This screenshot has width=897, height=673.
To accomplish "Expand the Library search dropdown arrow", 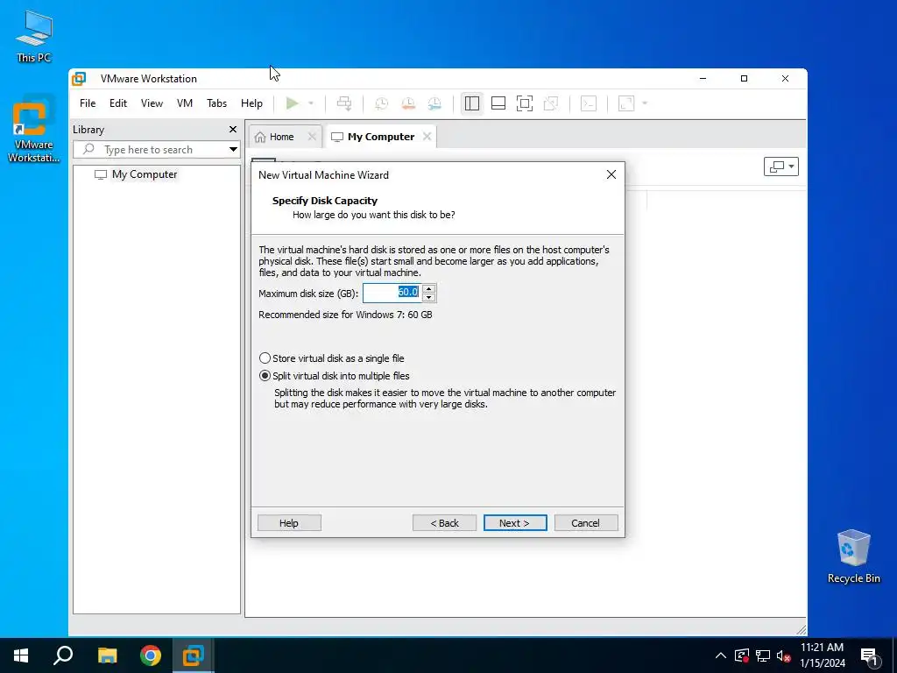I will click(x=233, y=149).
